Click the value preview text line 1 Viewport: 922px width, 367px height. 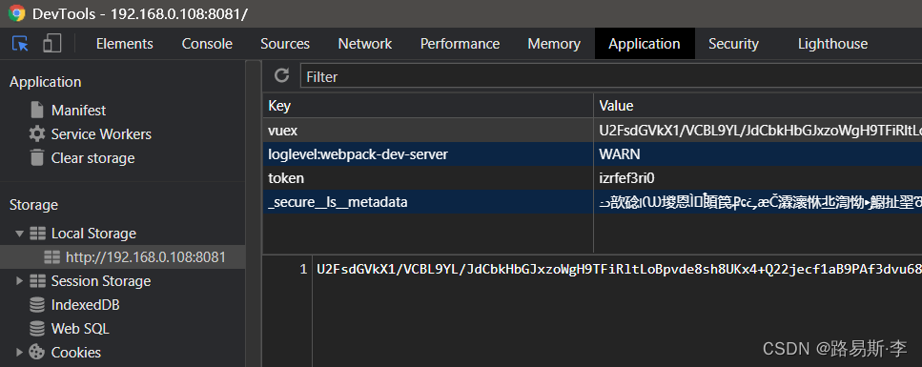click(x=619, y=270)
